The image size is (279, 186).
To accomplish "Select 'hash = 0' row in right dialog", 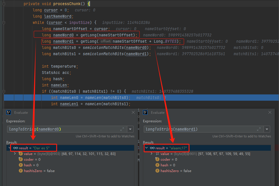I will [x=207, y=165].
